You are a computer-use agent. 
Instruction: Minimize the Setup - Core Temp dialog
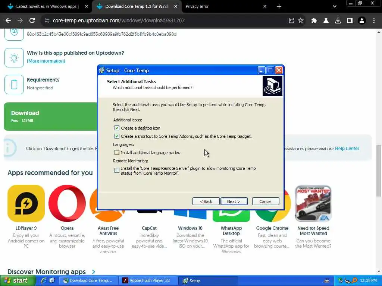262,70
